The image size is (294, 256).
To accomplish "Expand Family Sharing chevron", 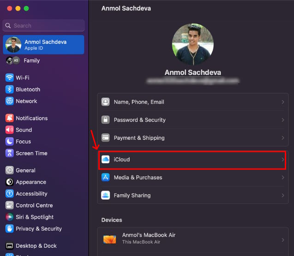I will [283, 195].
